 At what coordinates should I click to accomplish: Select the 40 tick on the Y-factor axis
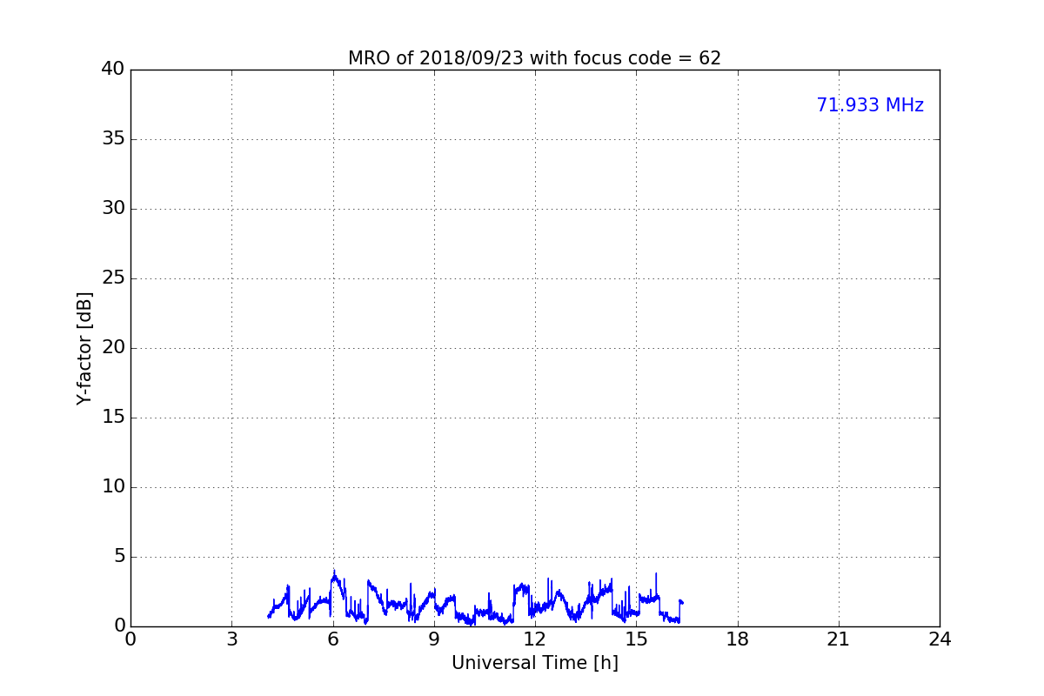click(x=113, y=70)
